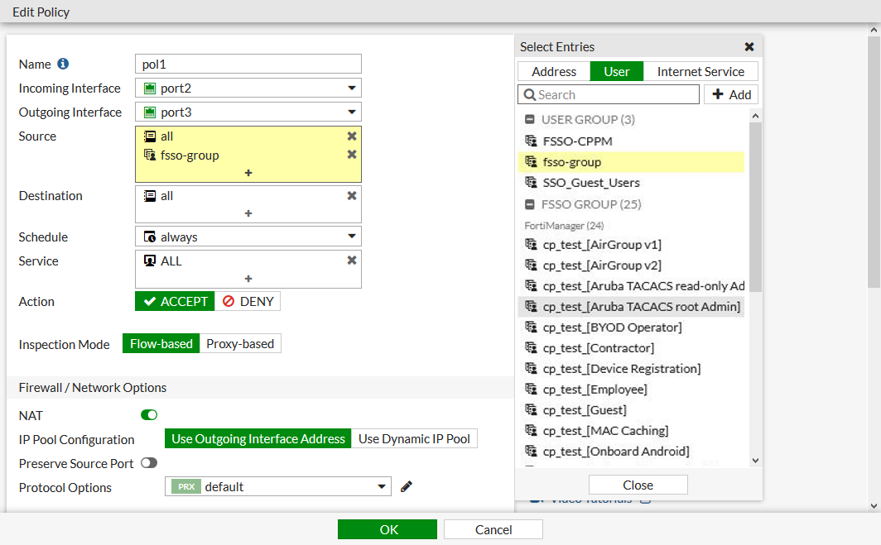Close Select Entries panel with X icon
This screenshot has height=545, width=881.
pos(749,47)
